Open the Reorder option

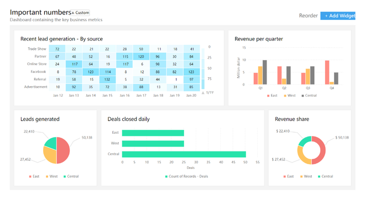click(x=308, y=16)
